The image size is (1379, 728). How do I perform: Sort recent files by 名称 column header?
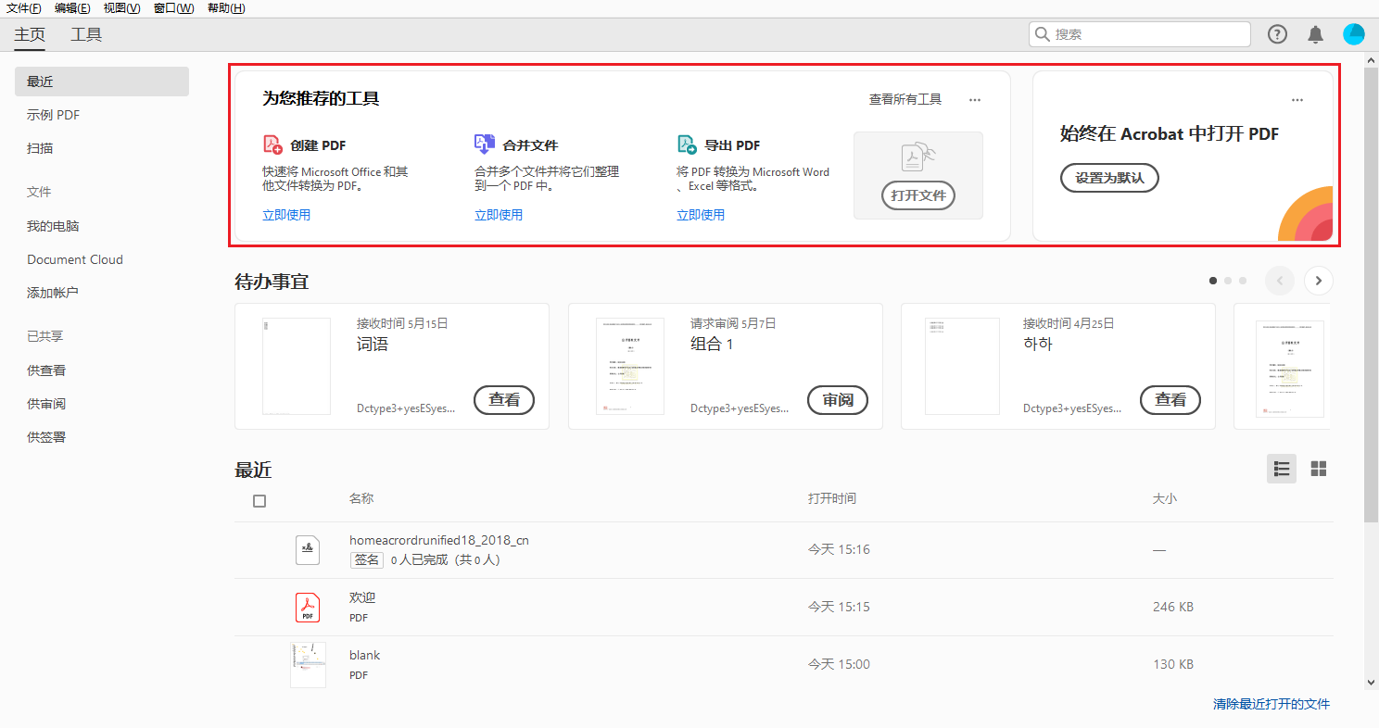[x=361, y=498]
